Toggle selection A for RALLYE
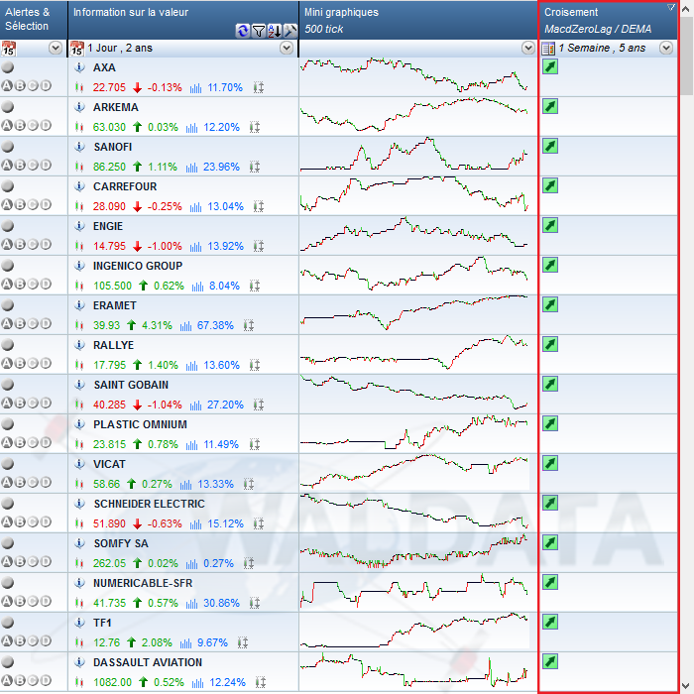 tap(7, 363)
